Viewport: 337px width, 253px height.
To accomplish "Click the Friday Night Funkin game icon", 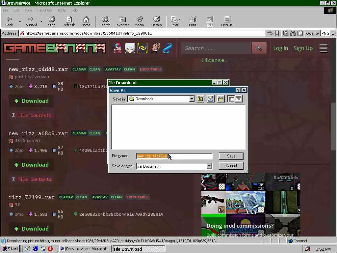I will (x=117, y=48).
